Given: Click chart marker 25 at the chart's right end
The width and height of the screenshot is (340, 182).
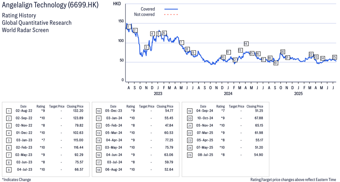Looking at the screenshot, I should tap(334, 57).
